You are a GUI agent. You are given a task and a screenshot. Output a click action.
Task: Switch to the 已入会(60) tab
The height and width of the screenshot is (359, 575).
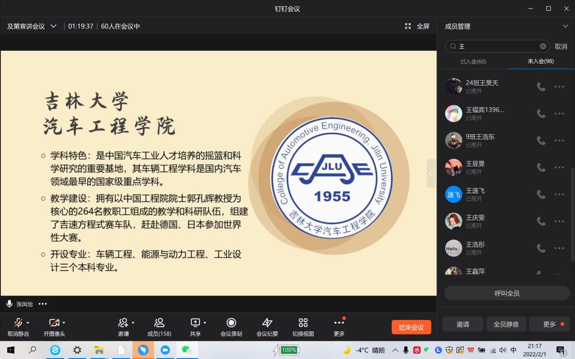point(473,62)
